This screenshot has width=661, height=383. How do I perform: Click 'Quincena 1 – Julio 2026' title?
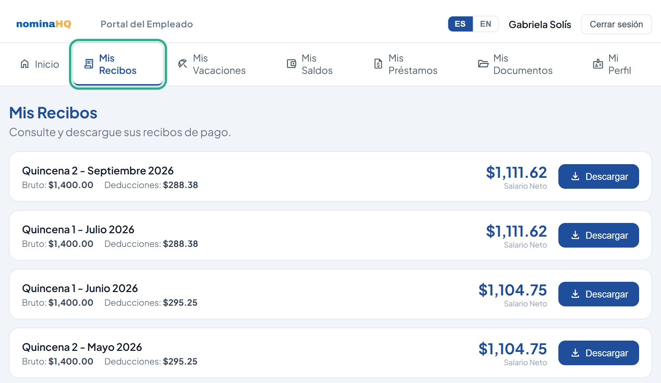(x=78, y=229)
